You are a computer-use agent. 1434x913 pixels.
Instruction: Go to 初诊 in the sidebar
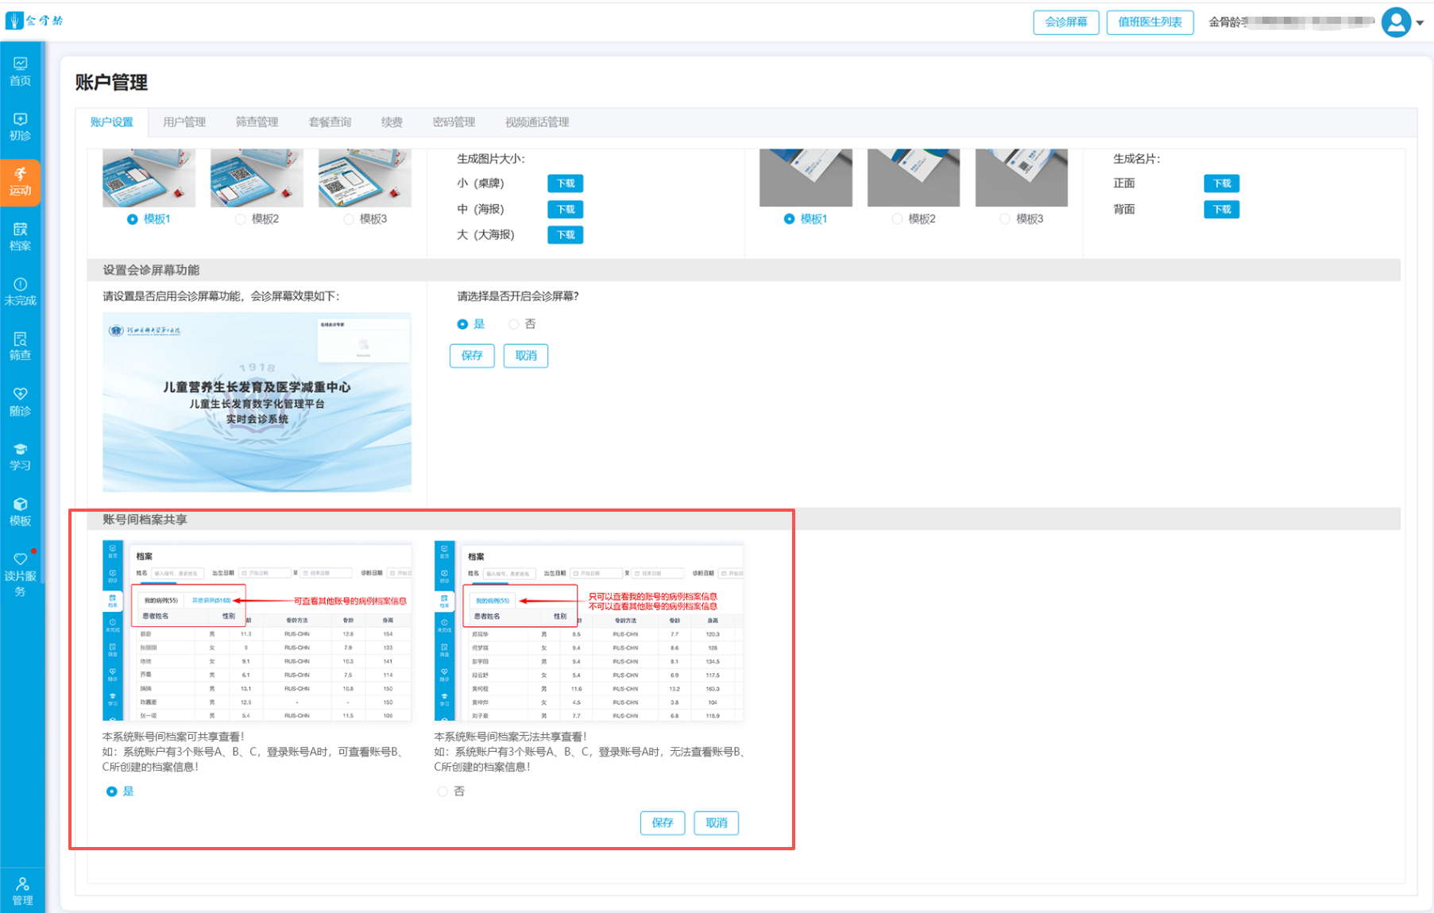click(21, 126)
